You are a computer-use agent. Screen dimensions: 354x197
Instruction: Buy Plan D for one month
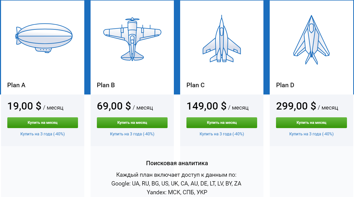[x=311, y=123]
